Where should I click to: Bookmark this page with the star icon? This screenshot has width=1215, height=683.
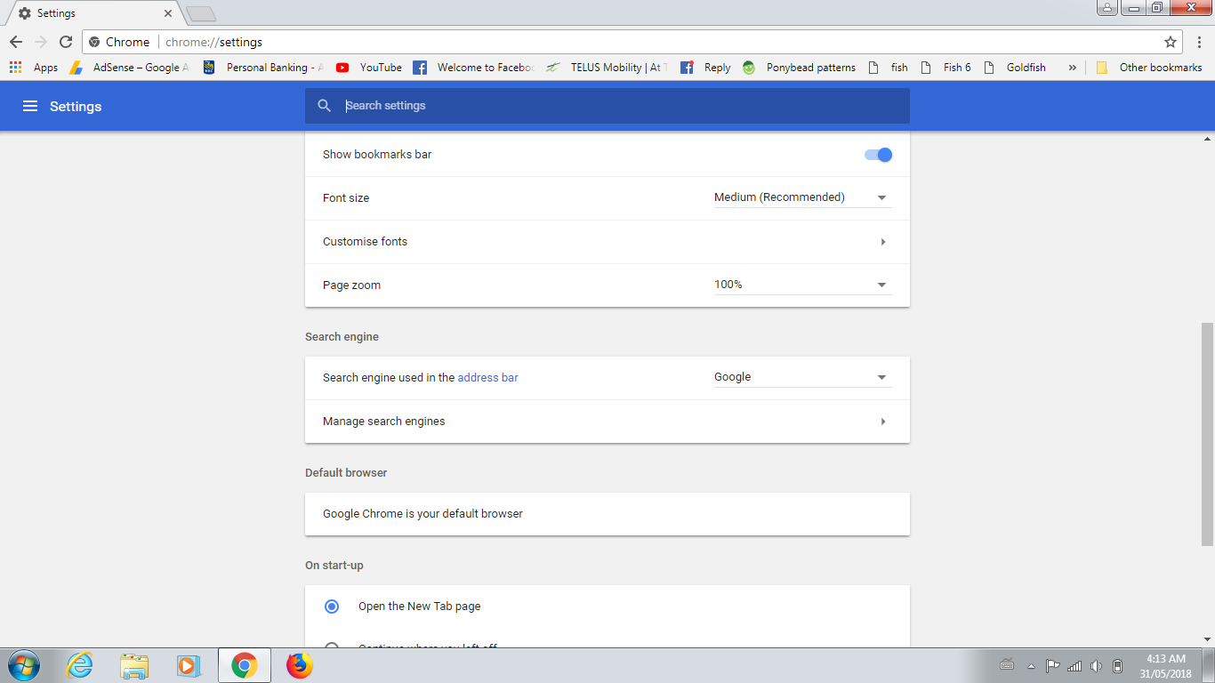pyautogui.click(x=1171, y=42)
